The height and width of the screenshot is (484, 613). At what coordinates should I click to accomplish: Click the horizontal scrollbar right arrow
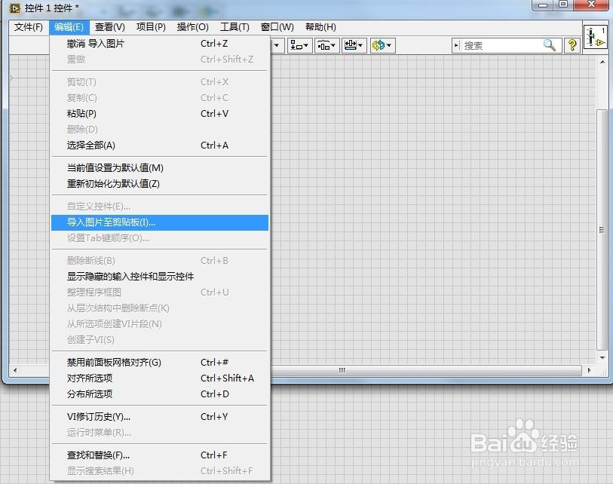tap(590, 370)
